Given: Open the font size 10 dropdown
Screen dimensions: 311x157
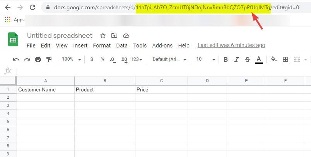Looking at the screenshot, I should tap(206, 59).
